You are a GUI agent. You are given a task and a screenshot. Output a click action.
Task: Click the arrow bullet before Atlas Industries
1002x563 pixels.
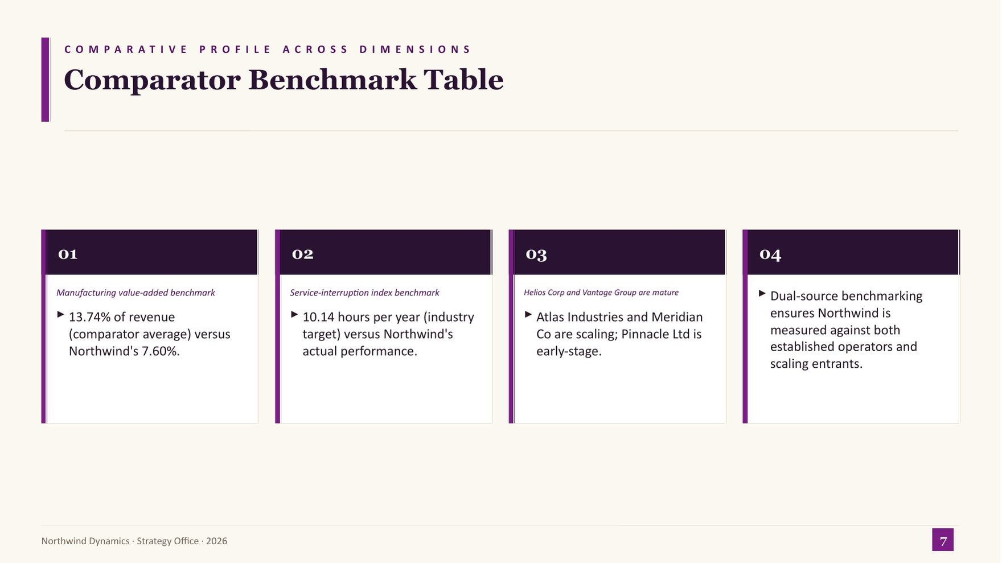(529, 315)
